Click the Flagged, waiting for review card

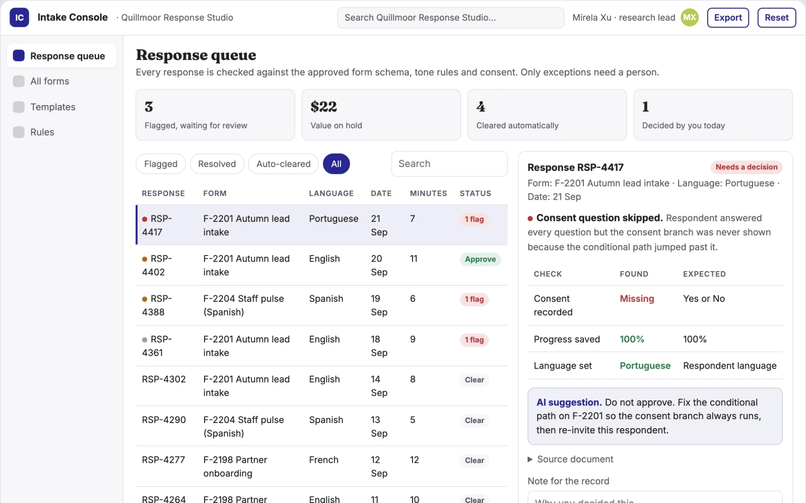(215, 115)
